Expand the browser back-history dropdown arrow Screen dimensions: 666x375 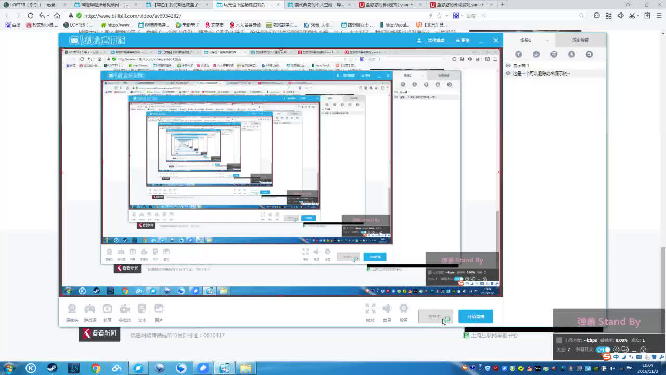[48, 16]
